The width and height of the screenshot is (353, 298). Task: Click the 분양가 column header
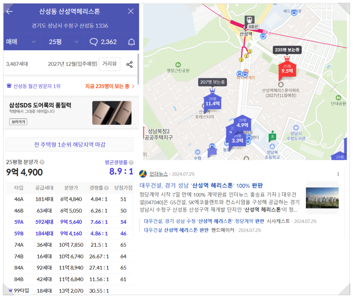pyautogui.click(x=71, y=188)
